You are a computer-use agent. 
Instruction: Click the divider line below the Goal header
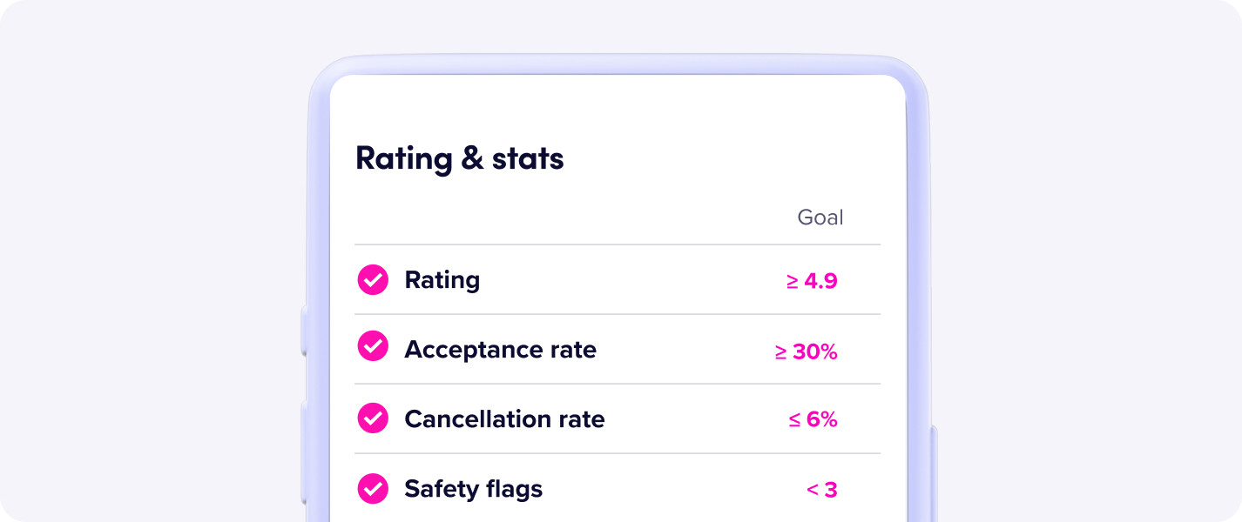(618, 244)
